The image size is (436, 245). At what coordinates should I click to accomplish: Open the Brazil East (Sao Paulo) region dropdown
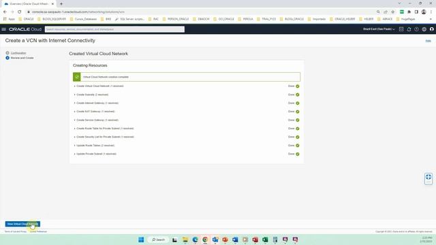pyautogui.click(x=379, y=29)
